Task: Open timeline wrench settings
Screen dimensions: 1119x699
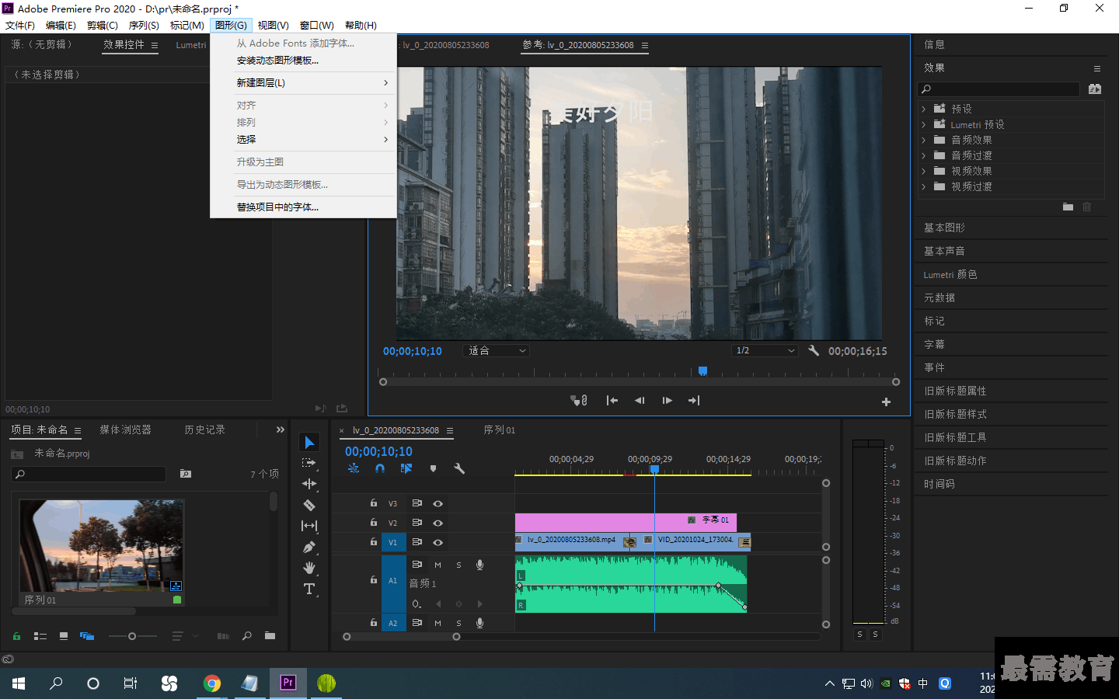Action: 459,468
